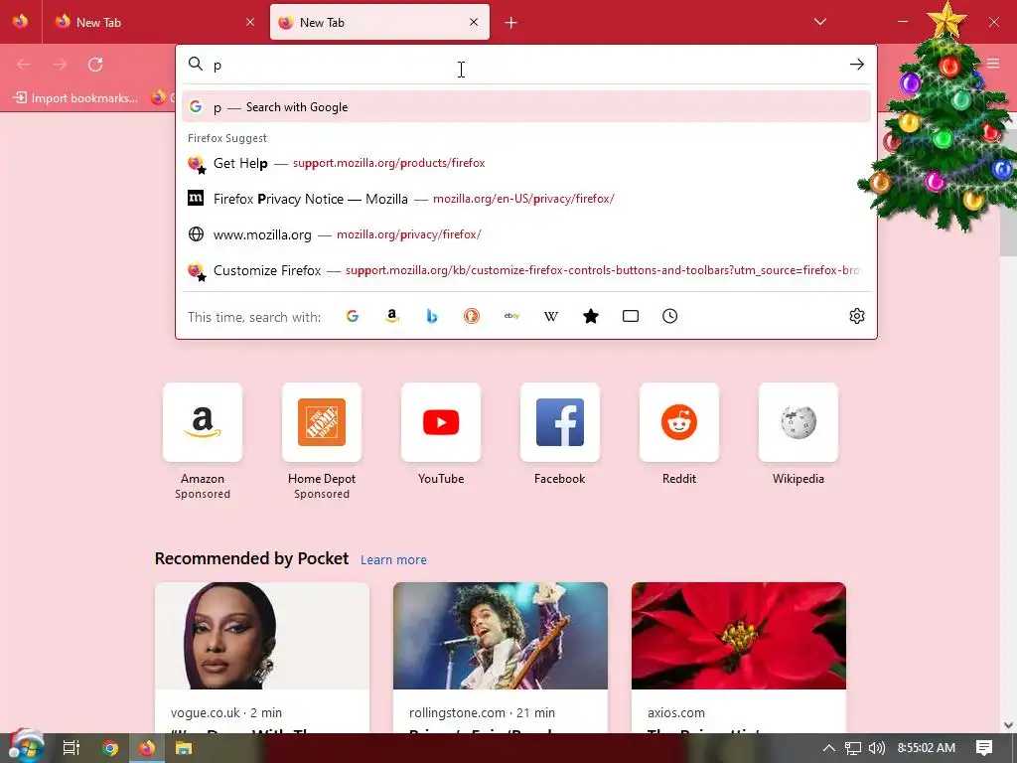Open the hamburger application menu
The width and height of the screenshot is (1017, 763).
[x=993, y=64]
